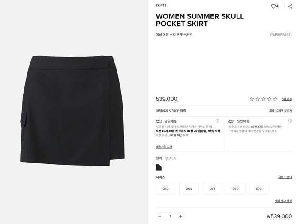Screen dimensions: 300x224
Task: Open the 0 reviews link
Action: tap(287, 99)
